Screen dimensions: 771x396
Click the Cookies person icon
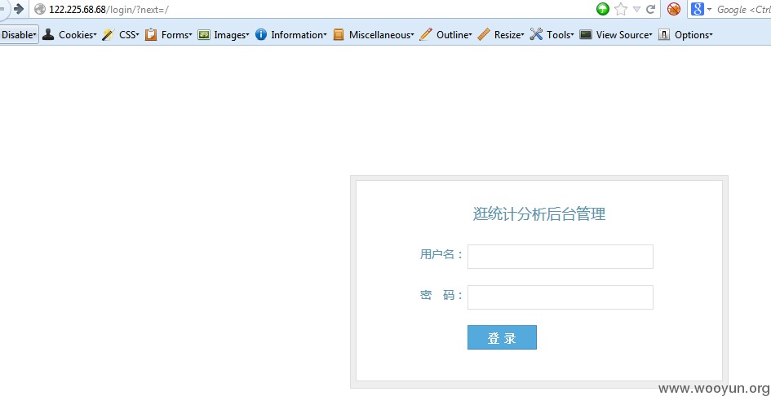click(x=48, y=34)
